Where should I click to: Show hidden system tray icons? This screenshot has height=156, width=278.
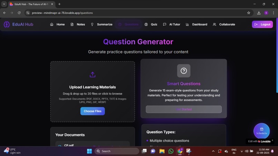pyautogui.click(x=213, y=151)
